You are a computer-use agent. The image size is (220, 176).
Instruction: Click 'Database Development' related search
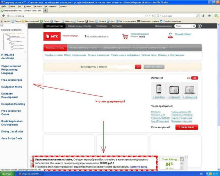point(10,95)
